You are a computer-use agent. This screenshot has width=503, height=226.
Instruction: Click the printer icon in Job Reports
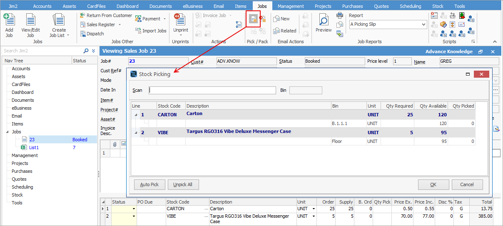(x=340, y=15)
